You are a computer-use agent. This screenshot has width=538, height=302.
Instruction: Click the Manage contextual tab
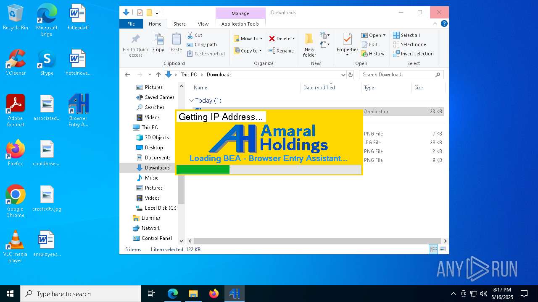point(240,13)
